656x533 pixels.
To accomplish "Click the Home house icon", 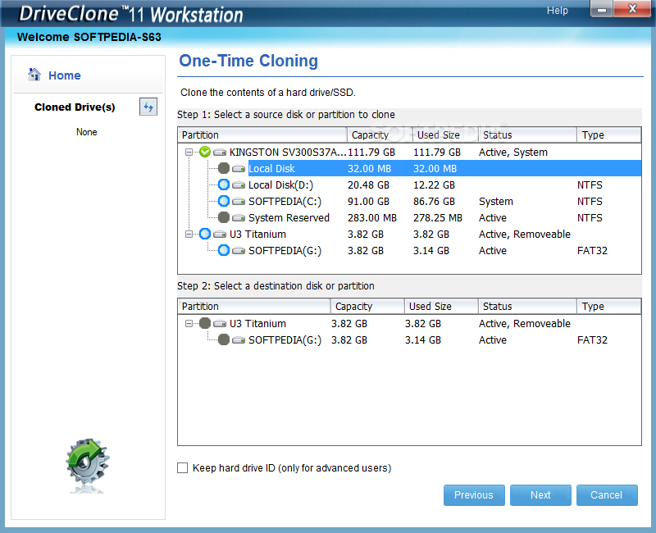I will [x=34, y=75].
